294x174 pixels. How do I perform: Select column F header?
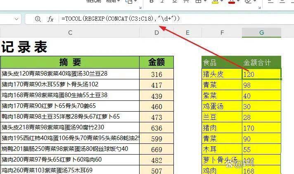tap(222, 33)
